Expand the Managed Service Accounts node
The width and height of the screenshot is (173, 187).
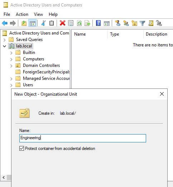pyautogui.click(x=11, y=79)
